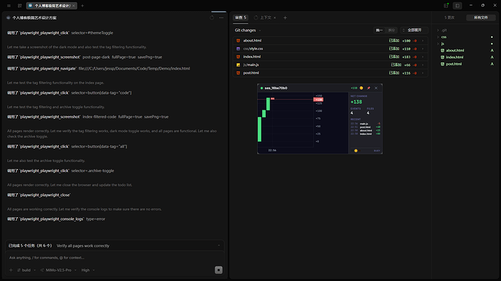
Task: Click the HTML icon of about.html in Git changes
Action: 238,41
